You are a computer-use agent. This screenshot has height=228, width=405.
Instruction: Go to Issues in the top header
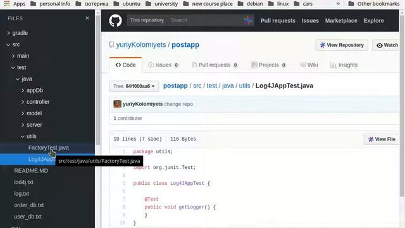(x=310, y=21)
